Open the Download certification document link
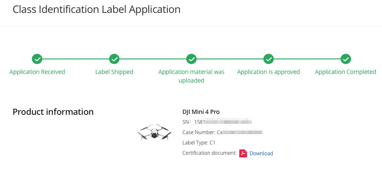The image size is (382, 169). [x=261, y=154]
